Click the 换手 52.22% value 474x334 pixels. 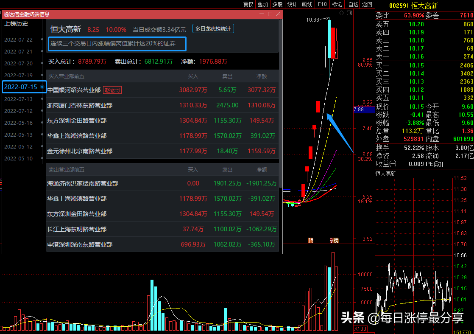414,148
